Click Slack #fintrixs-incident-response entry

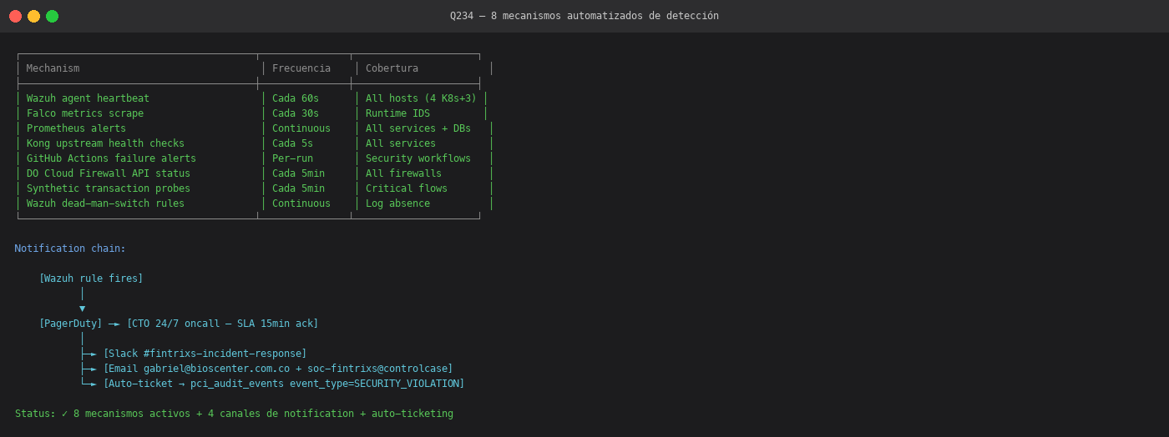205,354
